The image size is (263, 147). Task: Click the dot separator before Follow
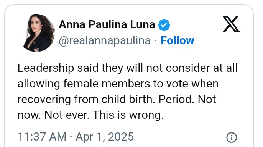(156, 40)
